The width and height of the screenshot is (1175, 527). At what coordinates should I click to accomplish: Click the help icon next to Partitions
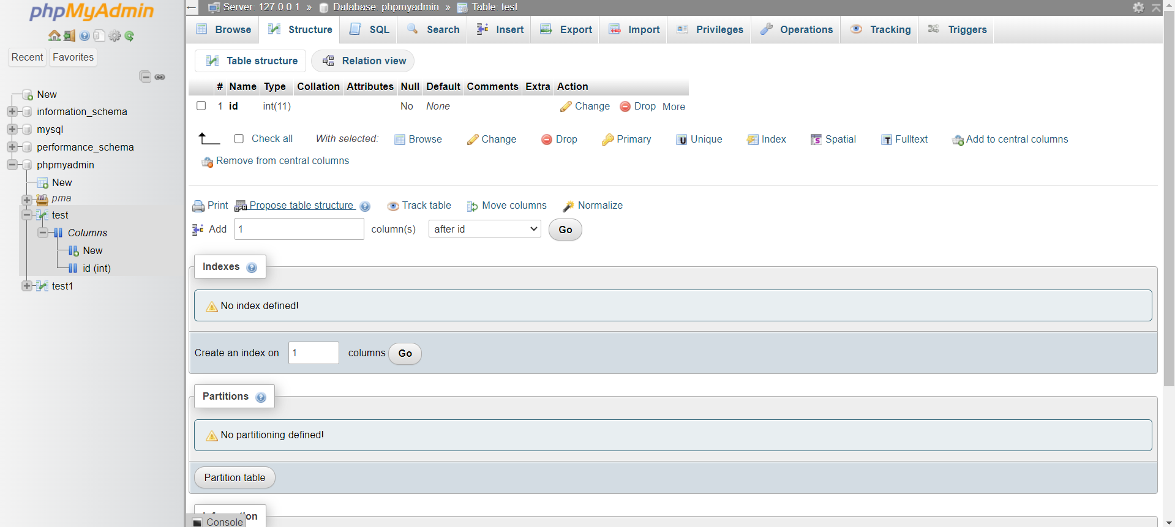click(261, 397)
